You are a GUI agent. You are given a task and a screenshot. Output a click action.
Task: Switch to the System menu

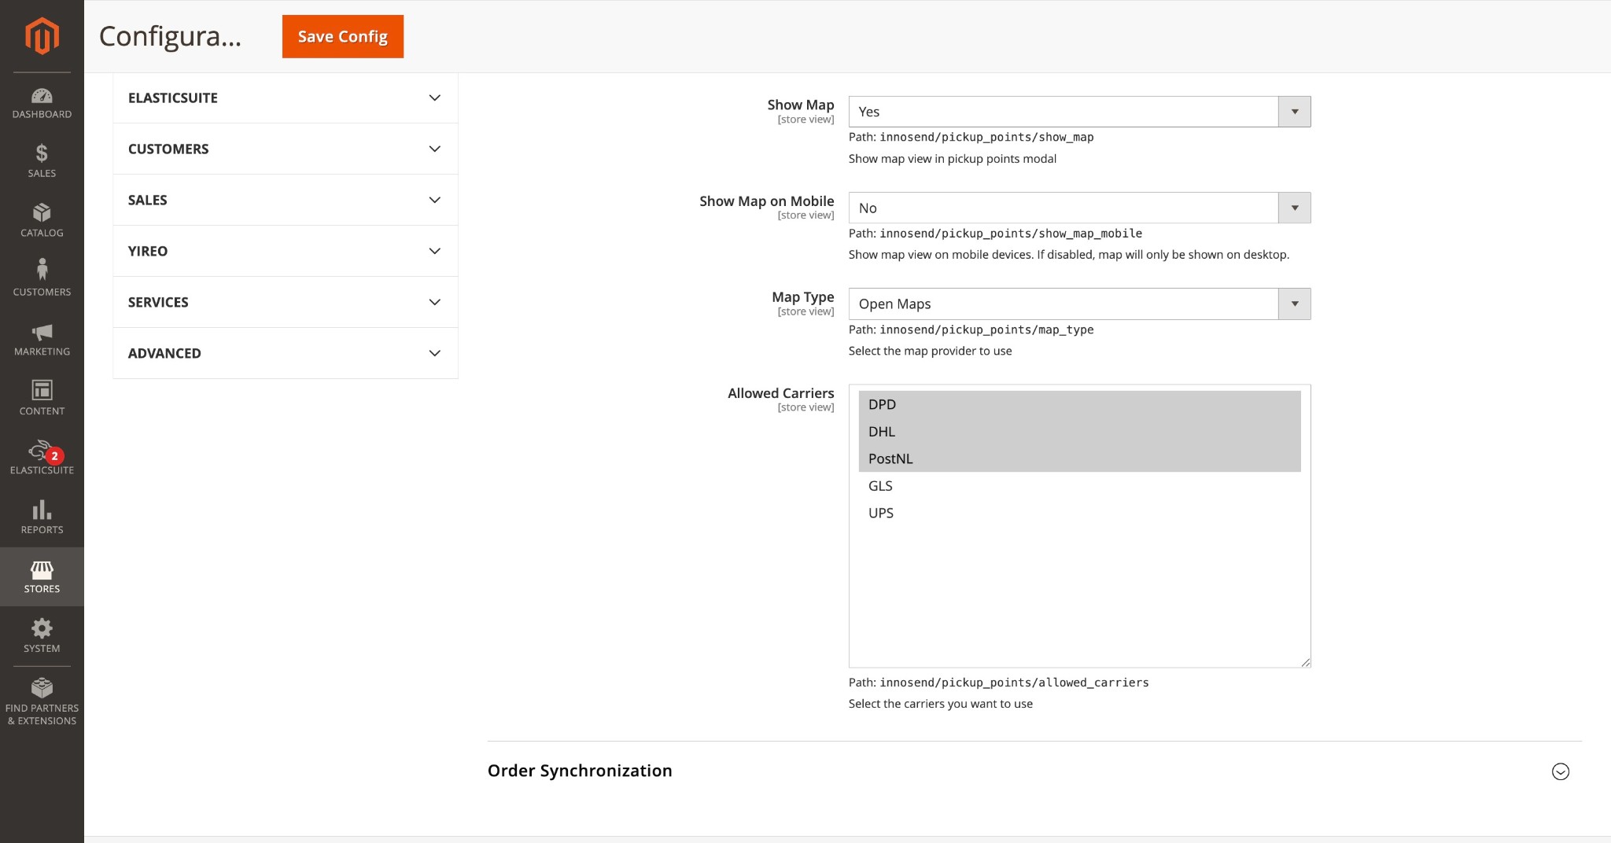point(42,635)
